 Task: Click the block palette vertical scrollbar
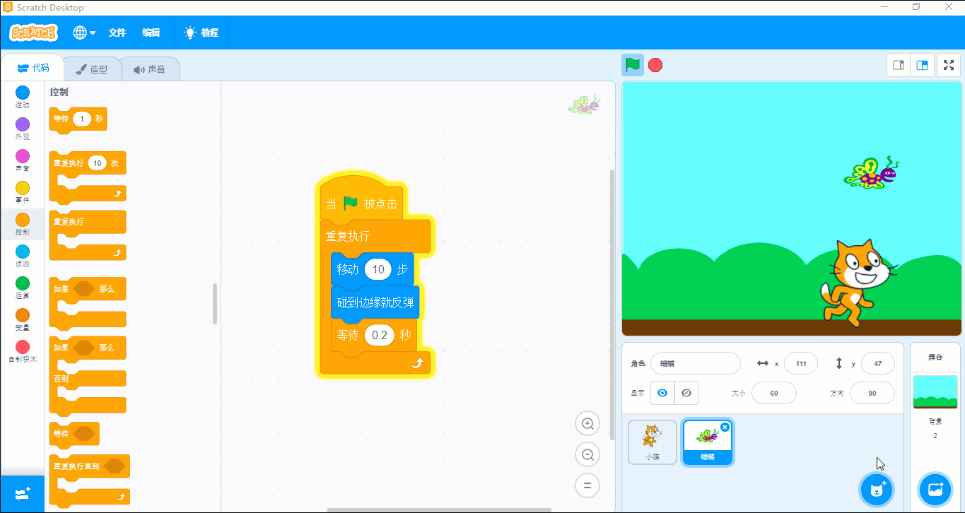point(215,304)
